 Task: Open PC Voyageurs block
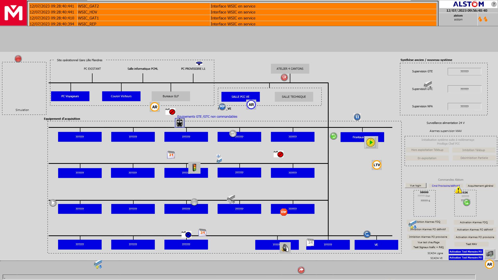[x=70, y=96]
